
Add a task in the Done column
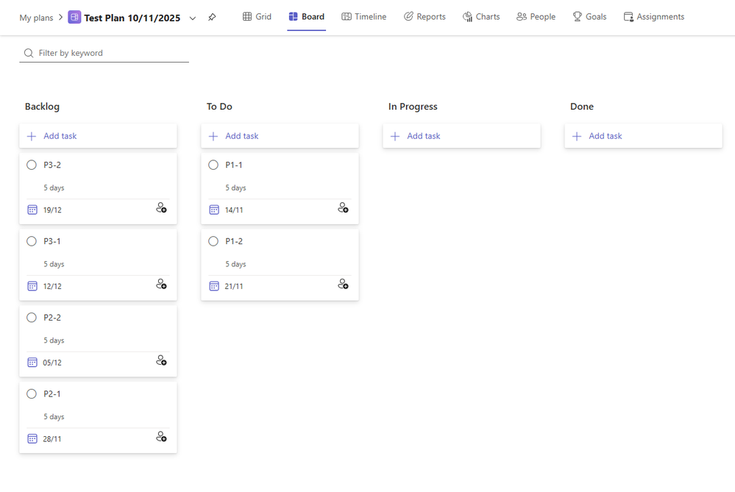605,136
